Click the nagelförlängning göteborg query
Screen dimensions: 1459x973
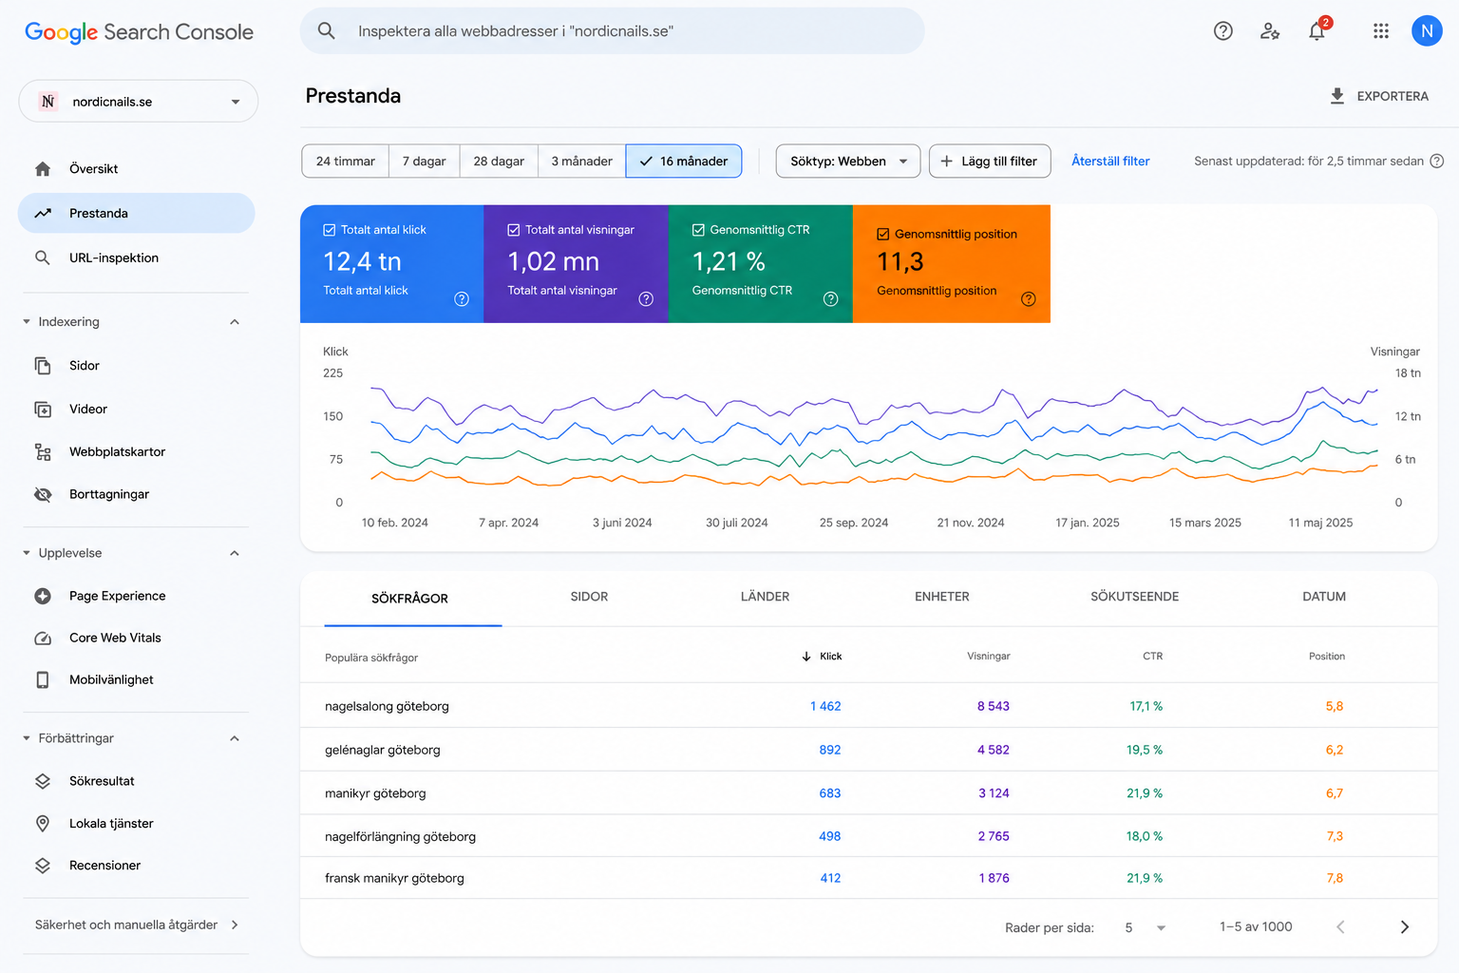pos(400,837)
